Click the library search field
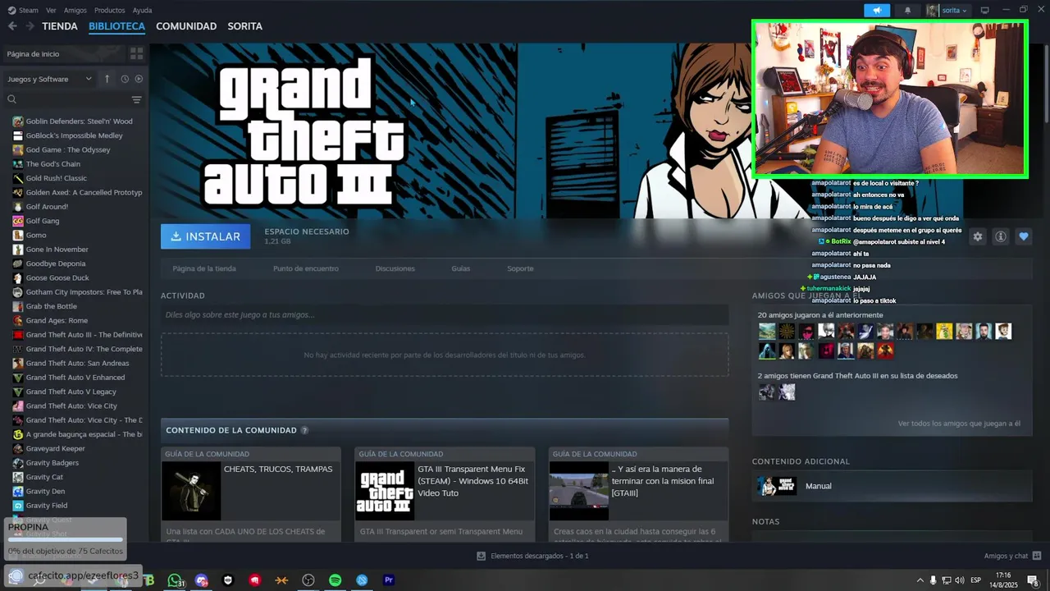1050x591 pixels. [x=67, y=99]
